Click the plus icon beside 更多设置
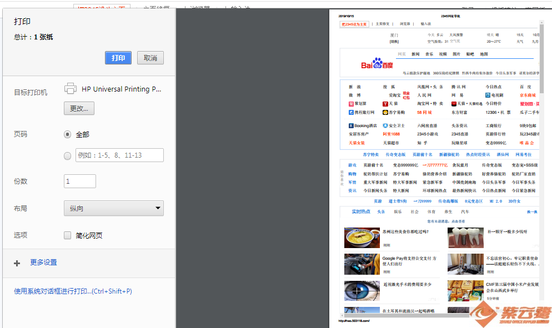 click(x=17, y=263)
